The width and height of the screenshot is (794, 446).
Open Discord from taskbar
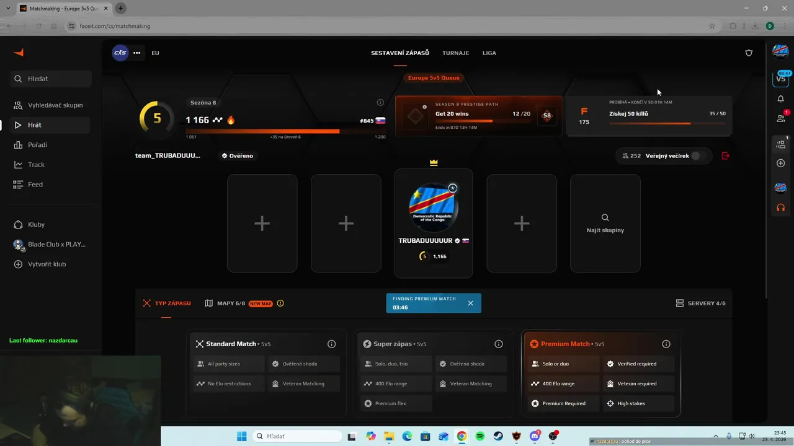535,436
